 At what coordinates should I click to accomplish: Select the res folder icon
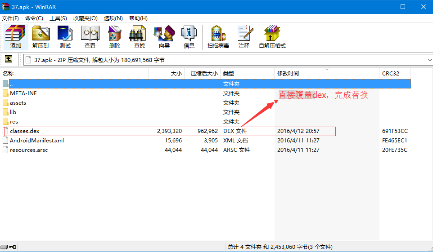click(x=5, y=121)
